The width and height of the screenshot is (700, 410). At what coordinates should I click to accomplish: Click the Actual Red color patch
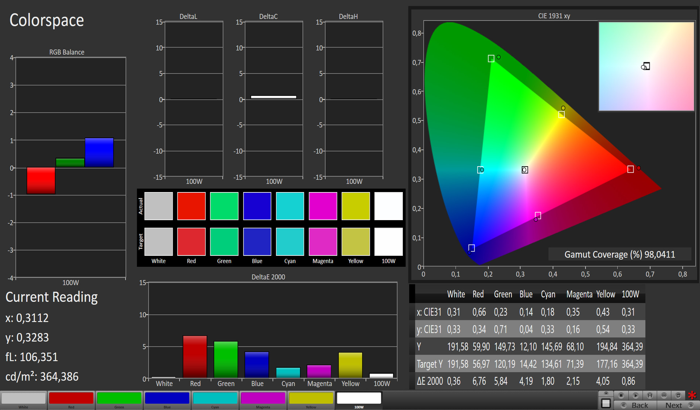191,206
